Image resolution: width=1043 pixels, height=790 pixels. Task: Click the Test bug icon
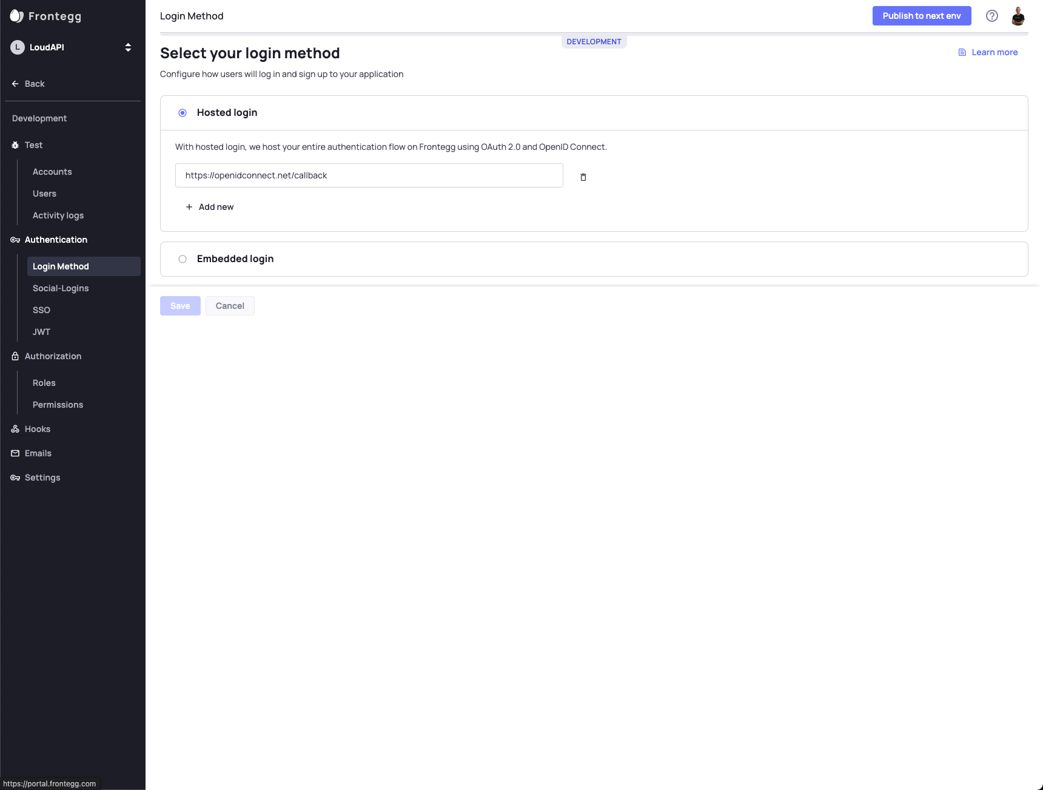[15, 145]
